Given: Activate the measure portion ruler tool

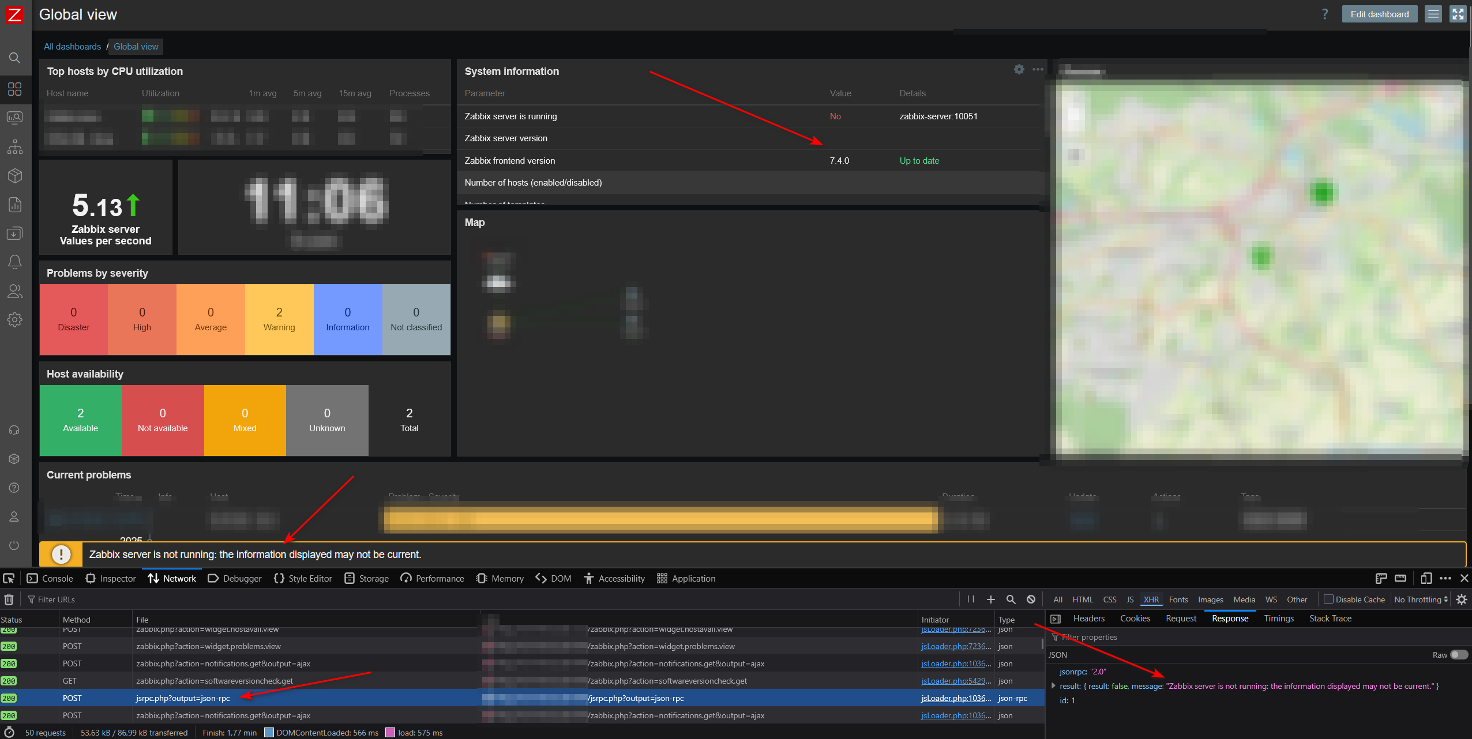Looking at the screenshot, I should coord(1400,578).
